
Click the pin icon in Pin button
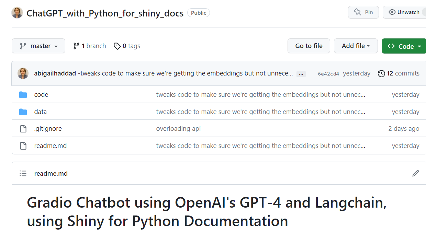tap(357, 12)
